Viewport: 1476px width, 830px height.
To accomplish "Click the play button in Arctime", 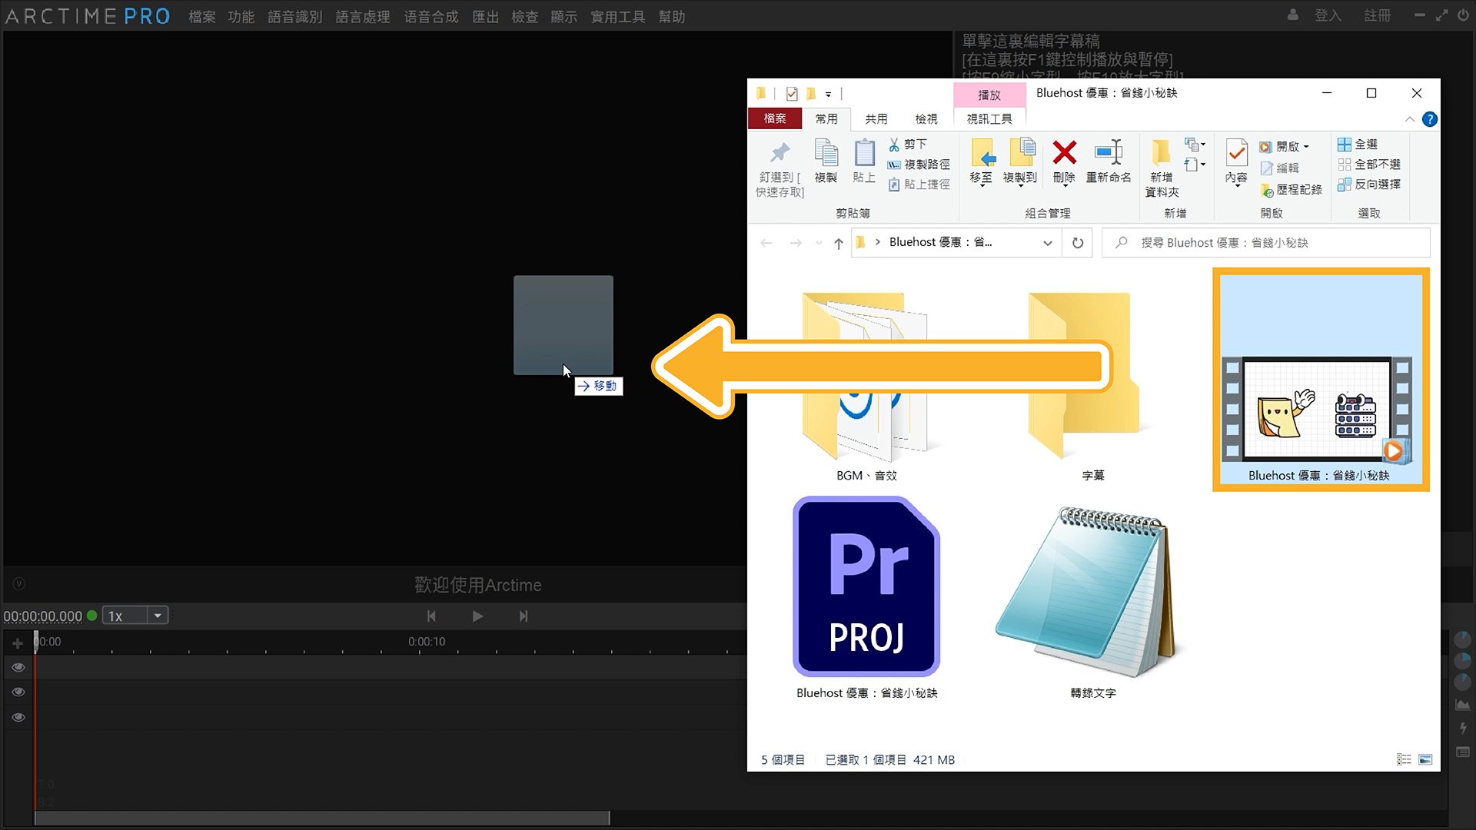I will 477,616.
